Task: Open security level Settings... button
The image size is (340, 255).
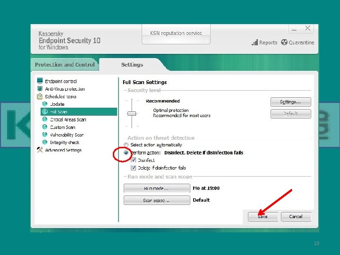Action: point(290,102)
